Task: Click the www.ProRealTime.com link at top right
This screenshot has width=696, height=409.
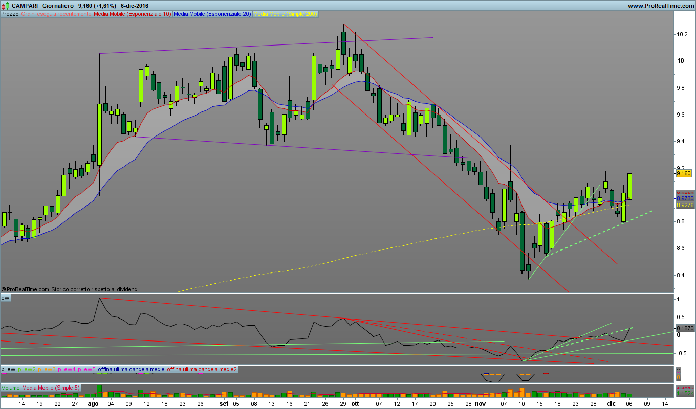Action: (x=660, y=6)
